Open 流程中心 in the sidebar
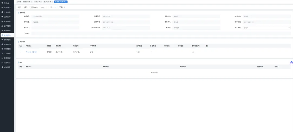Screen dimensions: 293x132 (x=7, y=63)
